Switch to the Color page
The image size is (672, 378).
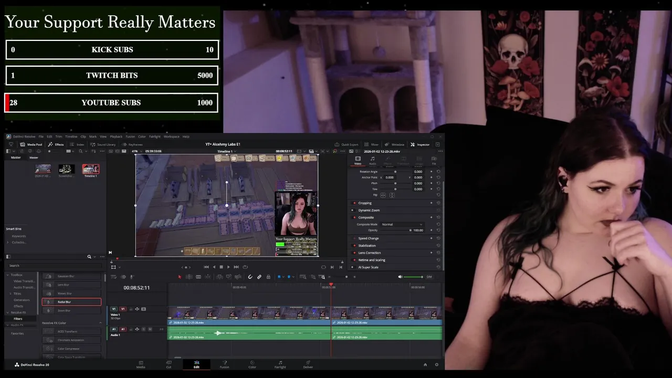(252, 364)
